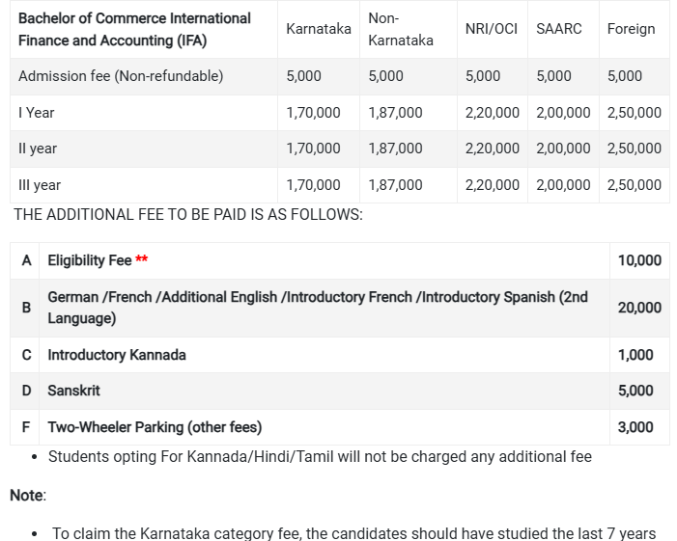Image resolution: width=677 pixels, height=541 pixels.
Task: Click the Note heading text
Action: click(27, 496)
